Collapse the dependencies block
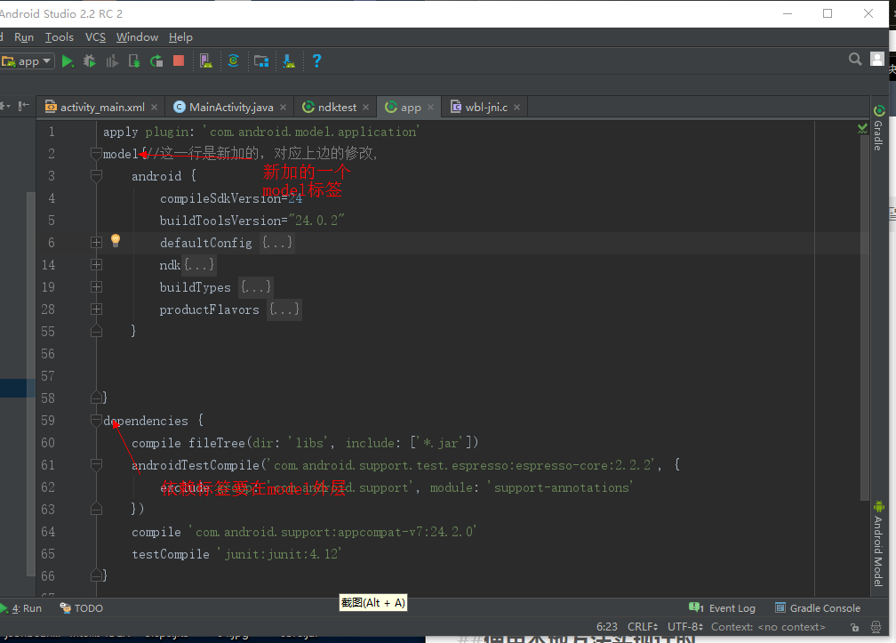This screenshot has height=643, width=896. 96,421
